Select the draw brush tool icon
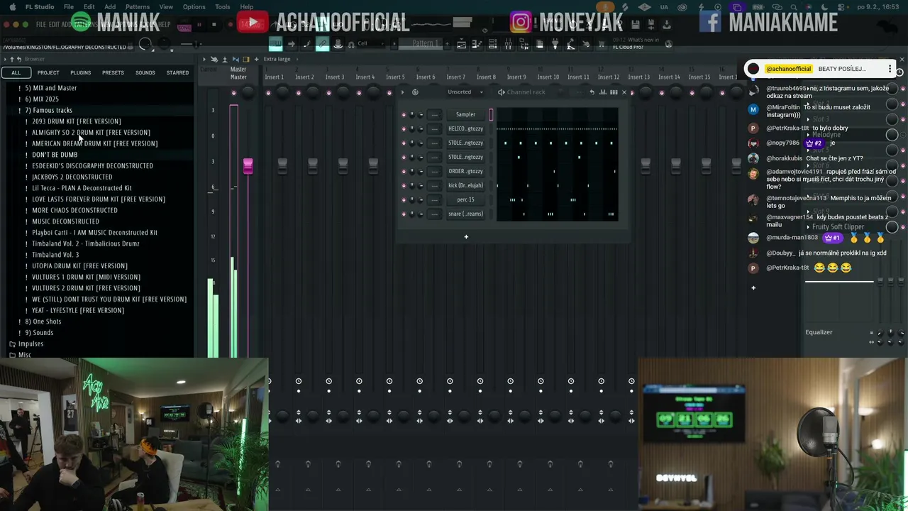The width and height of the screenshot is (908, 511). pos(306,44)
